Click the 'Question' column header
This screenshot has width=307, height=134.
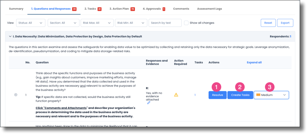42,62
